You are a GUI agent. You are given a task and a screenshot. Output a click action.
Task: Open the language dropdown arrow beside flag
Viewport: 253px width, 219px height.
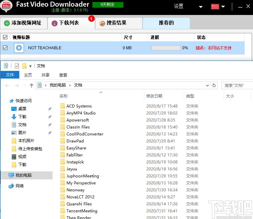223,7
